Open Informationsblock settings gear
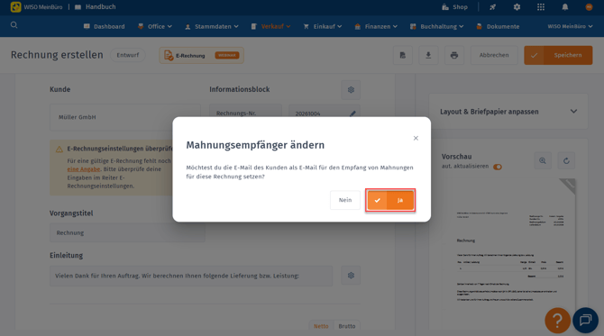 coord(351,90)
